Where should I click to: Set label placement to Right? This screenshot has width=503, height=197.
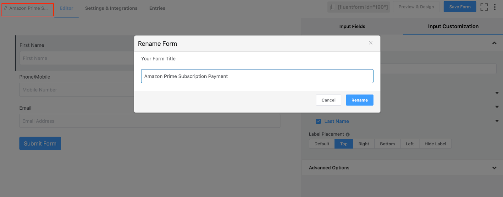(364, 144)
